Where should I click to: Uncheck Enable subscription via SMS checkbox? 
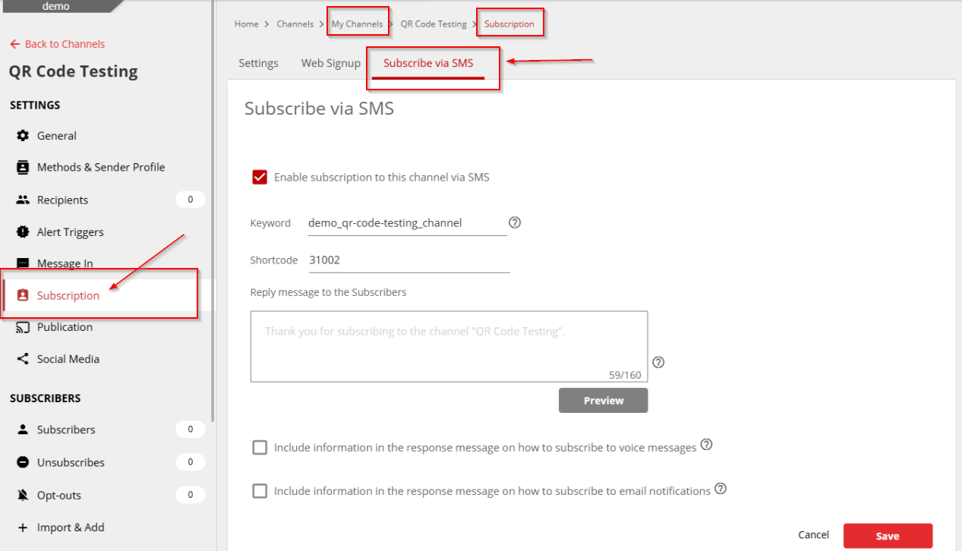(260, 177)
